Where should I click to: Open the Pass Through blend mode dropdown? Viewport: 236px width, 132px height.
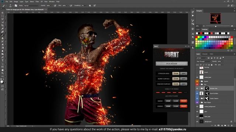[x=204, y=61]
